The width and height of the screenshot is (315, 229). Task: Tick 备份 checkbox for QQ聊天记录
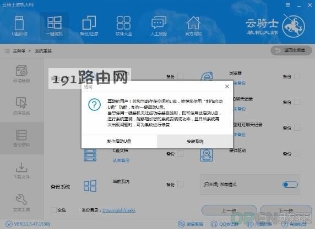coord(297,102)
